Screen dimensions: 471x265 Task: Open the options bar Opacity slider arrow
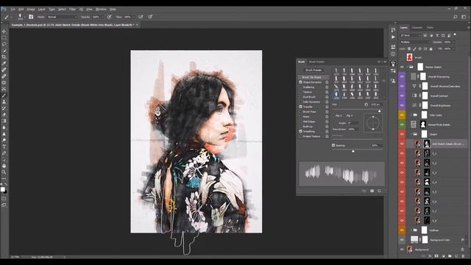point(102,17)
